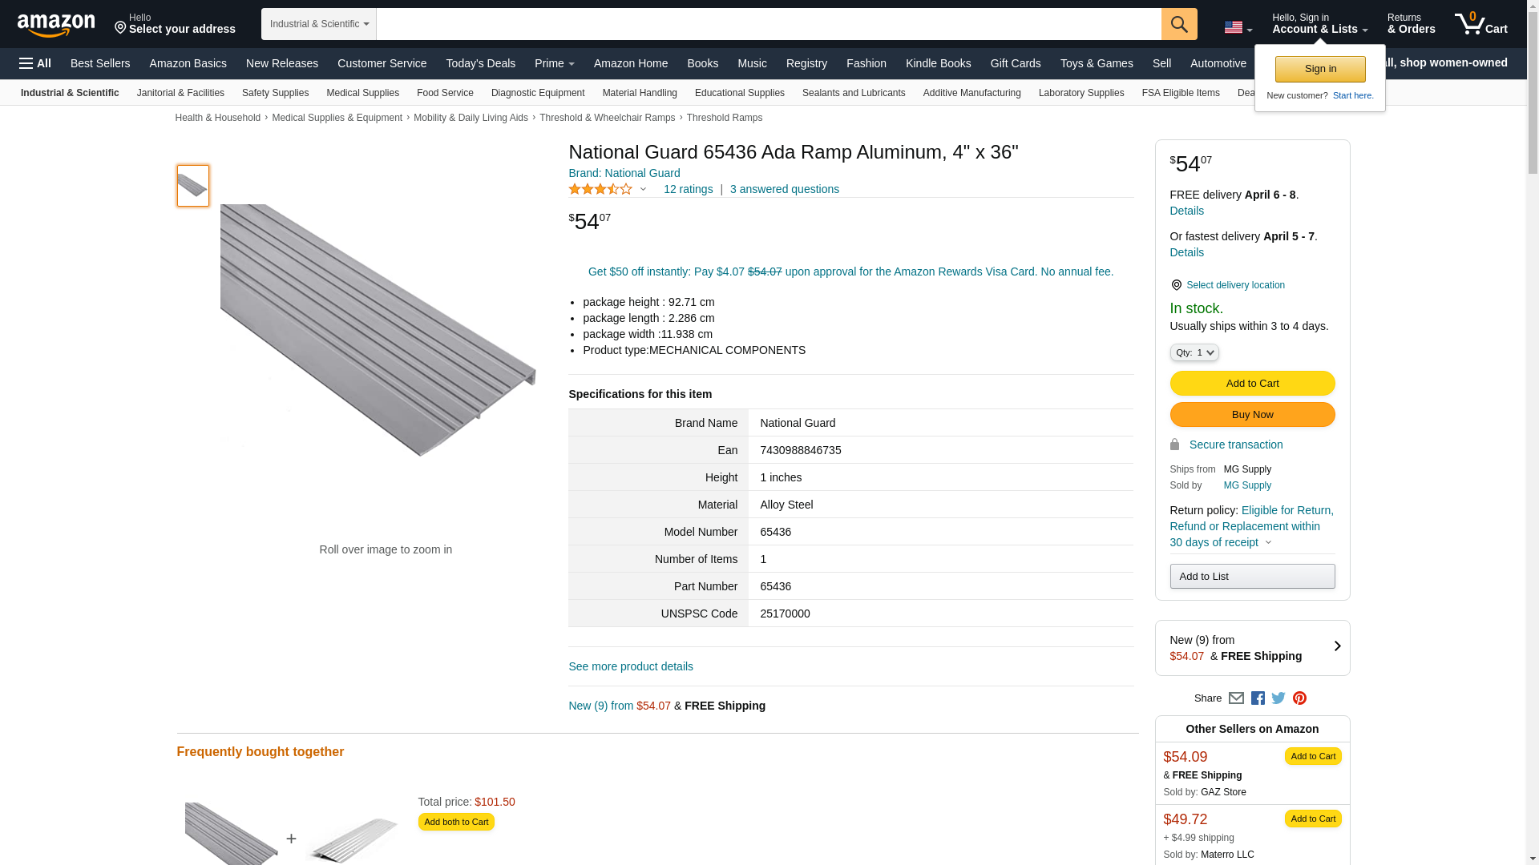The image size is (1539, 865).
Task: Share via email envelope icon
Action: coord(1236,698)
